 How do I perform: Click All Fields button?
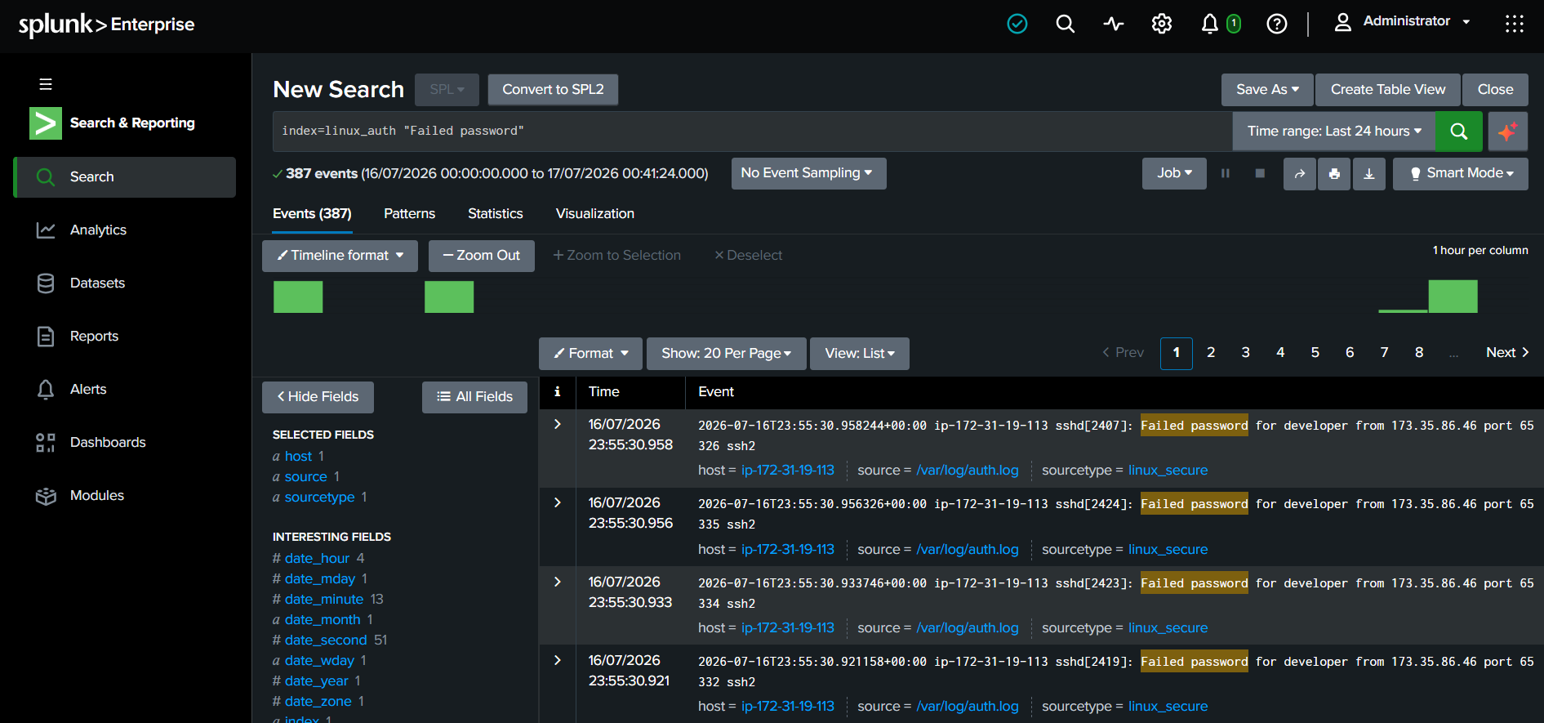pyautogui.click(x=474, y=397)
